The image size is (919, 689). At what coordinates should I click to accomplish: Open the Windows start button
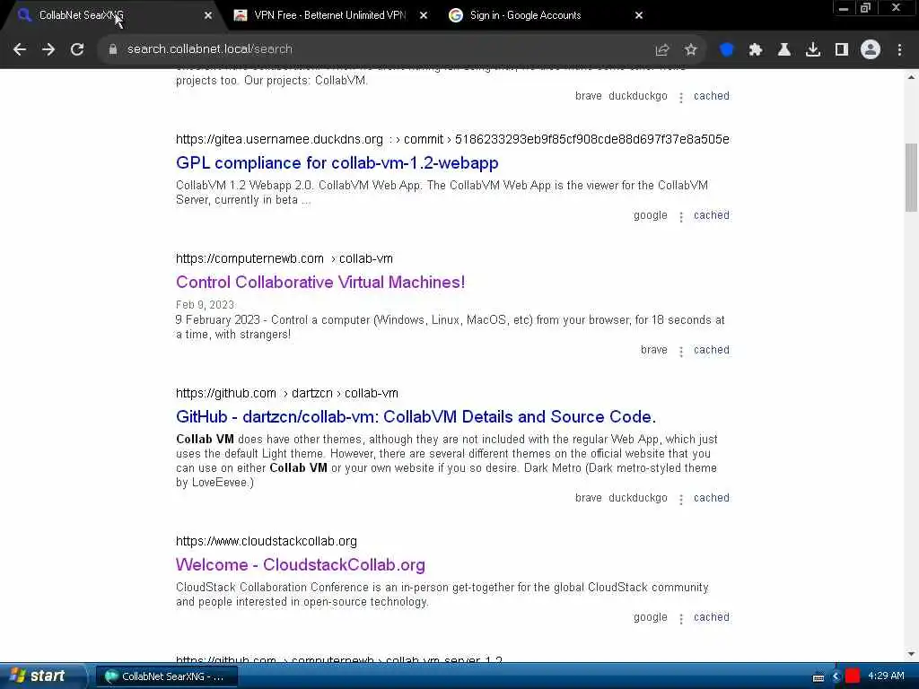point(41,676)
